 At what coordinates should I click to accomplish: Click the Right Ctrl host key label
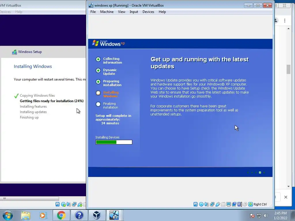coord(260,204)
